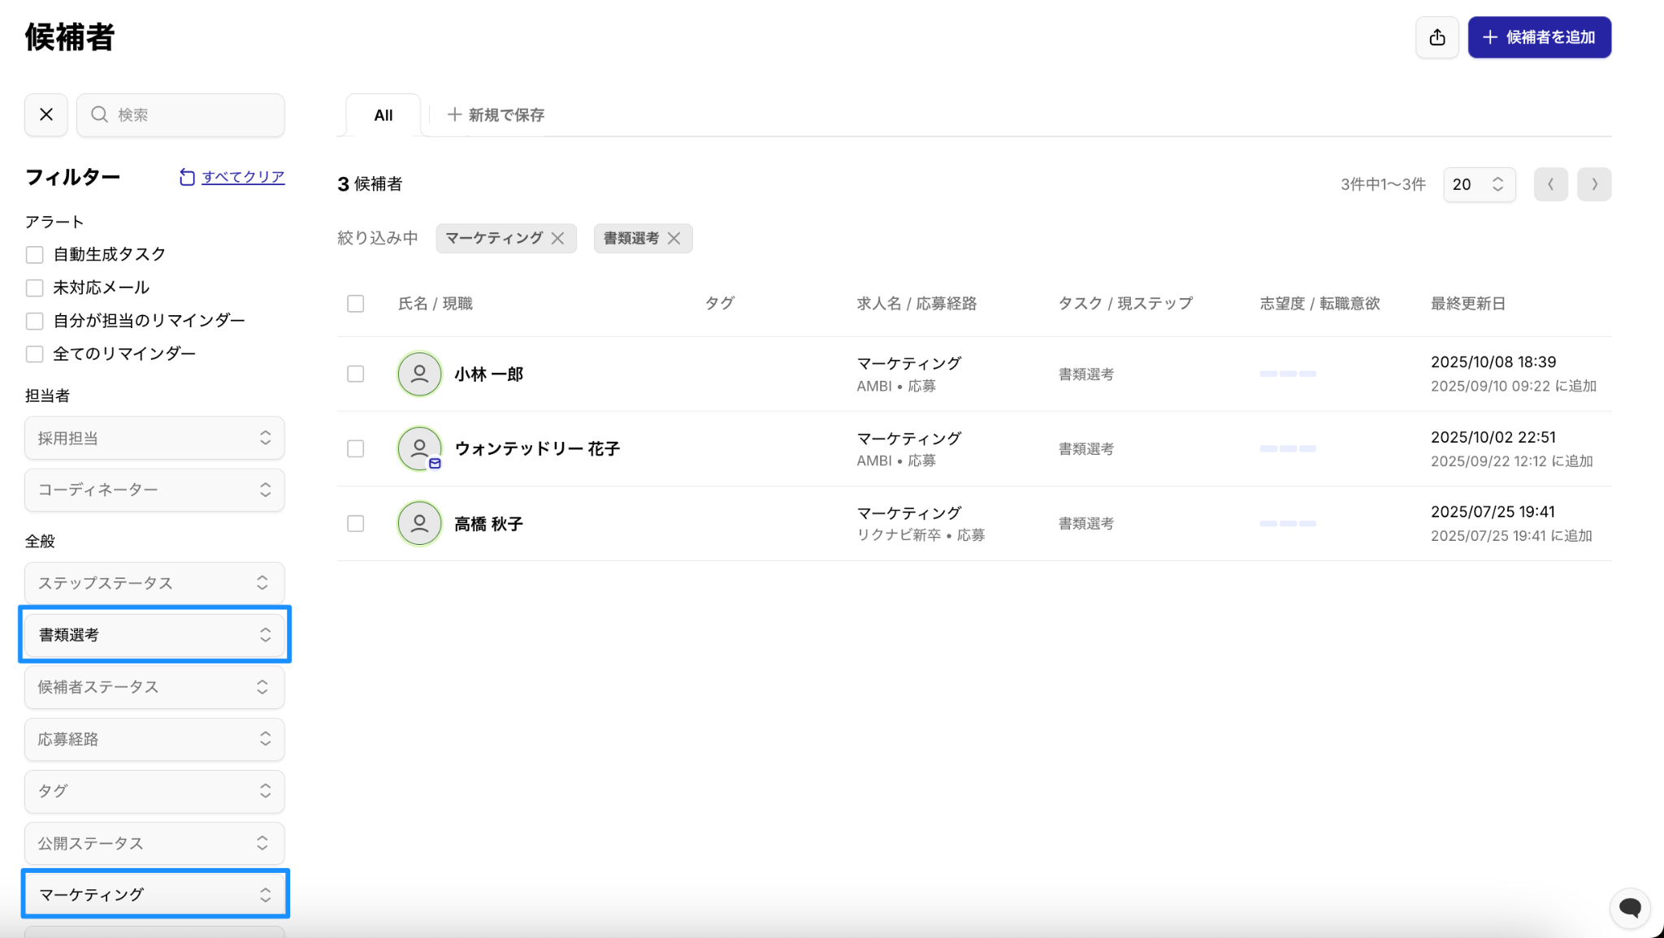Image resolution: width=1664 pixels, height=938 pixels.
Task: Go to previous page arrow
Action: click(1550, 184)
